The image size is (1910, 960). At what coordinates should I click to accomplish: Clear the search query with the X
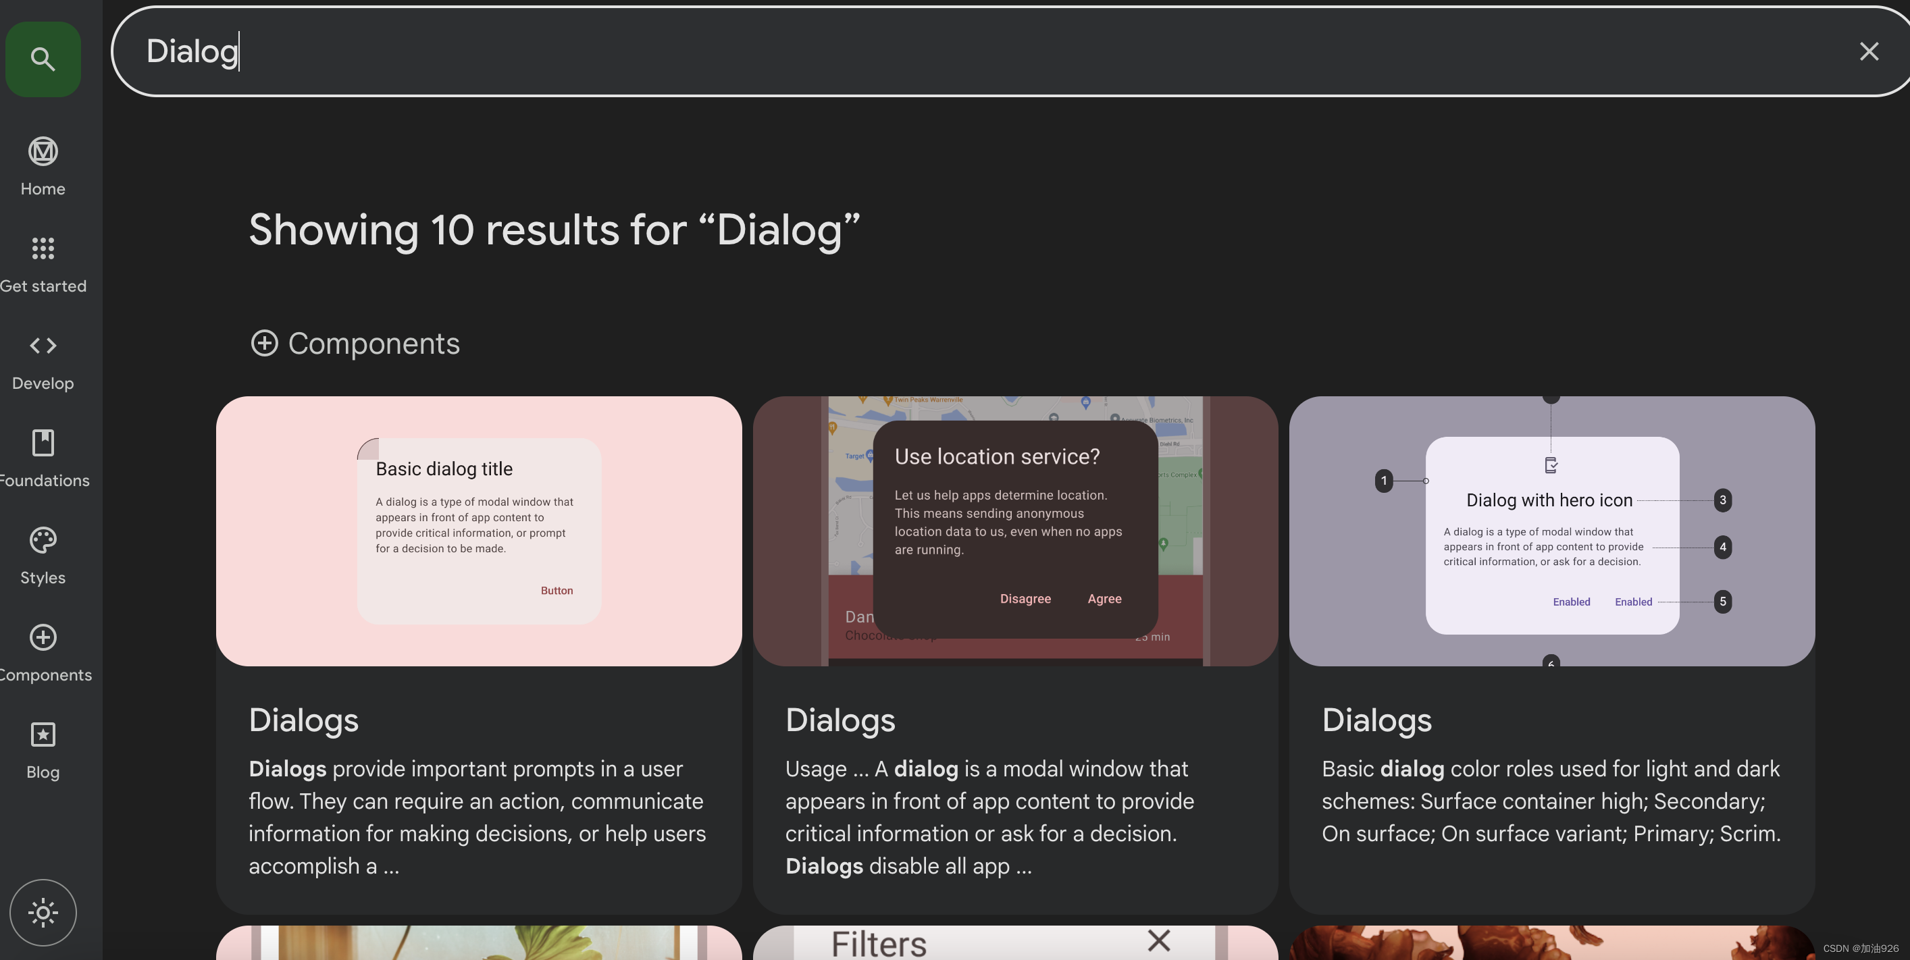[x=1869, y=51]
